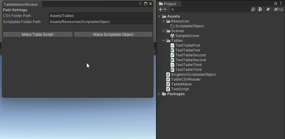Screen dimensions: 285x139
Task: Select the Resources folder icon
Action: [x=168, y=21]
